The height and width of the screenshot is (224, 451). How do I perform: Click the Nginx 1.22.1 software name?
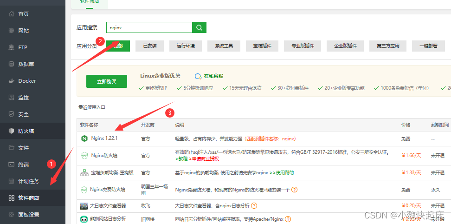pos(104,138)
